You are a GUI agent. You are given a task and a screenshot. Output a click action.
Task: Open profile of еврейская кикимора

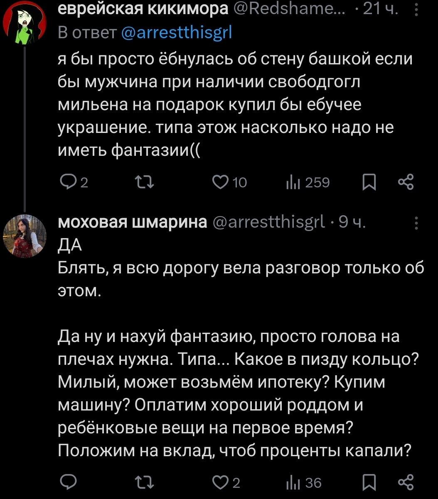(x=143, y=9)
